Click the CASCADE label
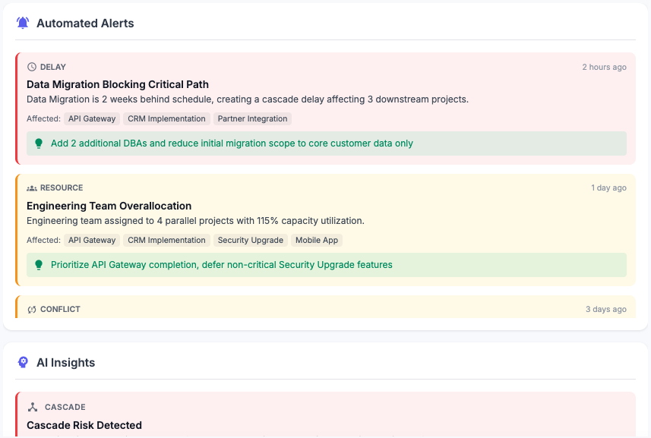This screenshot has width=651, height=438. tap(65, 408)
